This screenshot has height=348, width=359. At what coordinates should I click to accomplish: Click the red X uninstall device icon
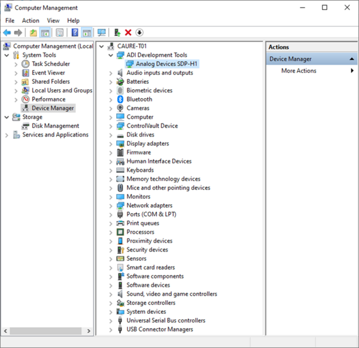coord(128,32)
